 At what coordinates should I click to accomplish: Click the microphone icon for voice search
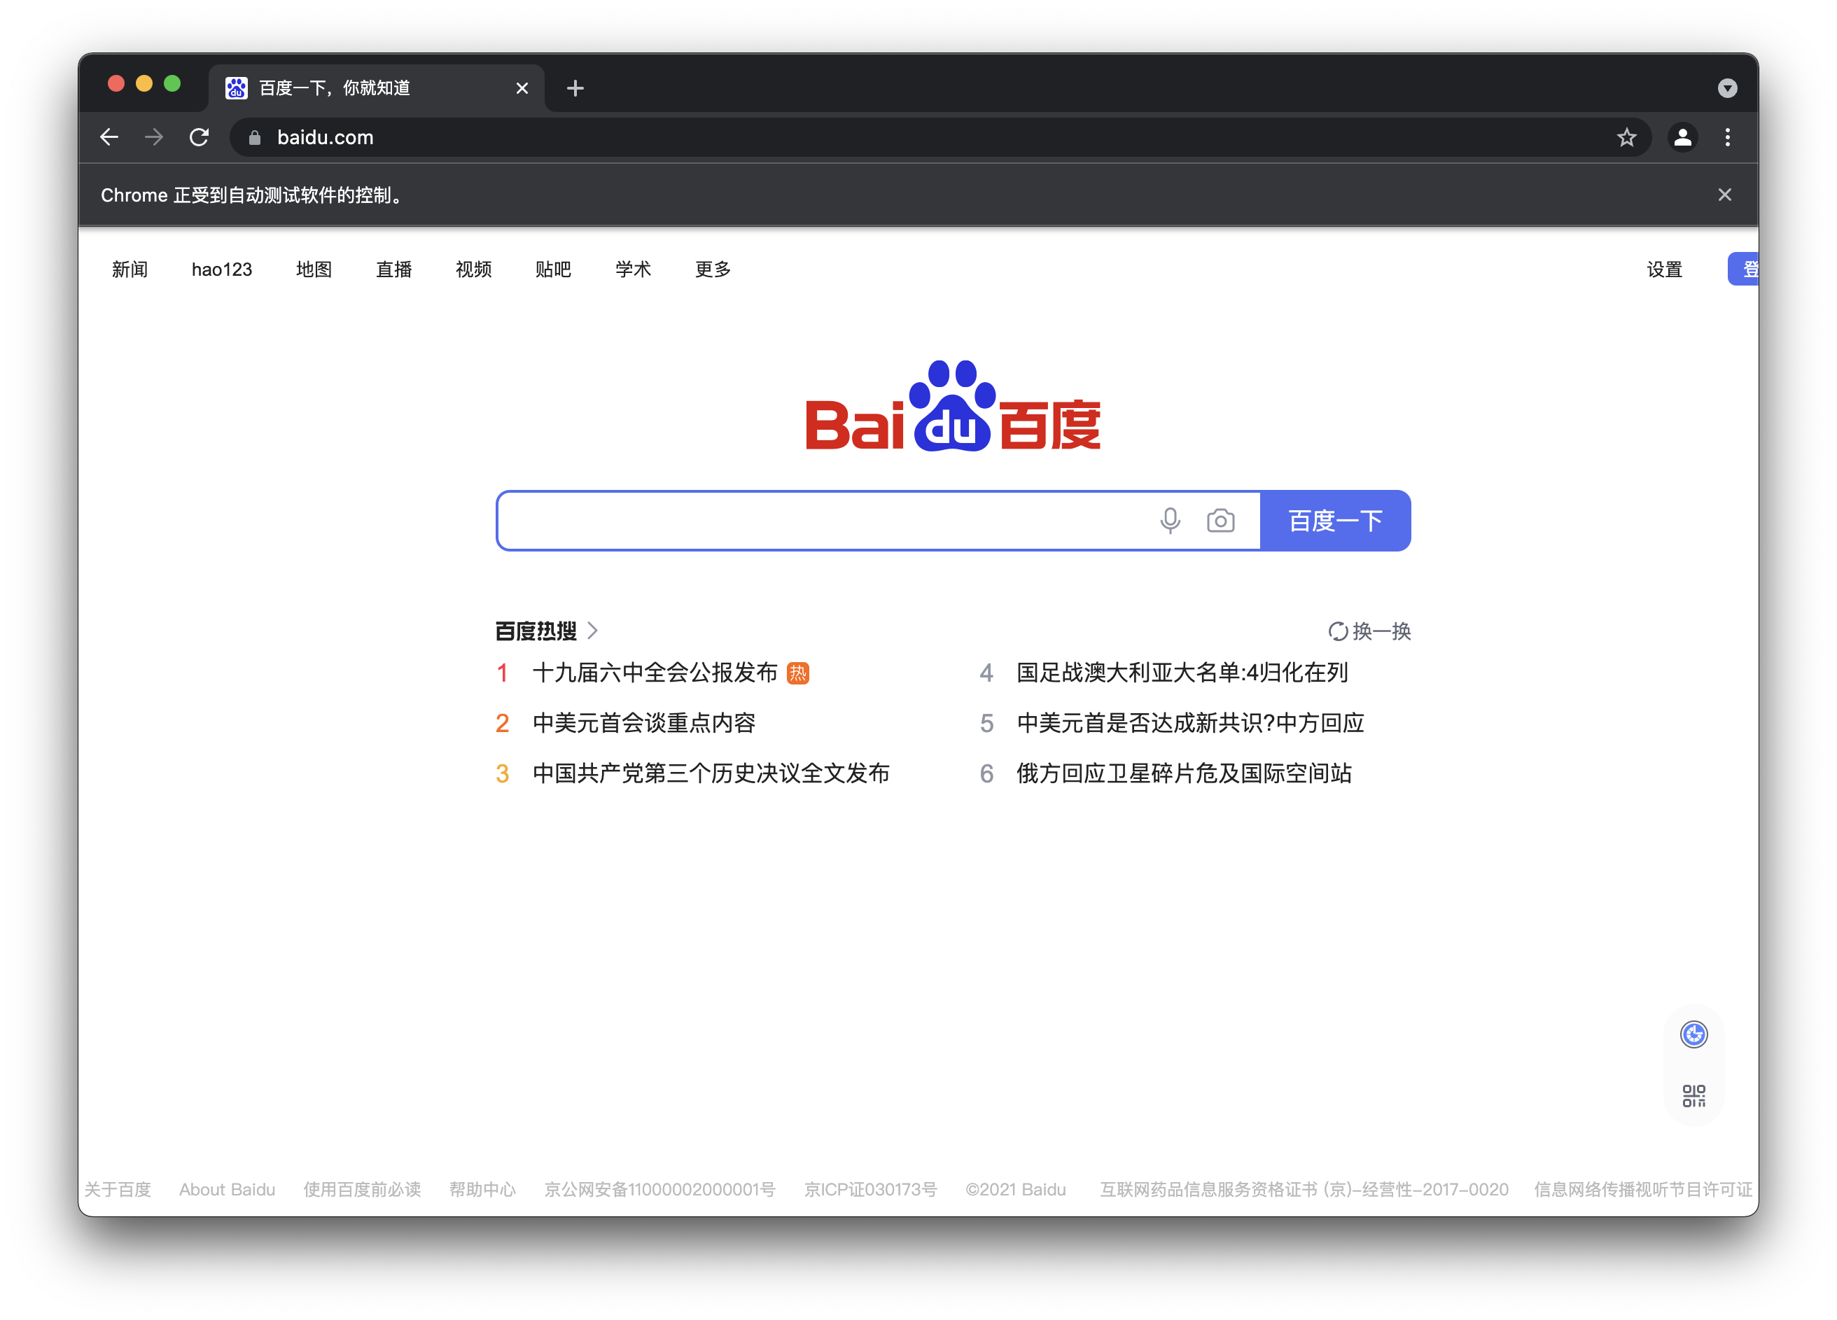tap(1170, 521)
